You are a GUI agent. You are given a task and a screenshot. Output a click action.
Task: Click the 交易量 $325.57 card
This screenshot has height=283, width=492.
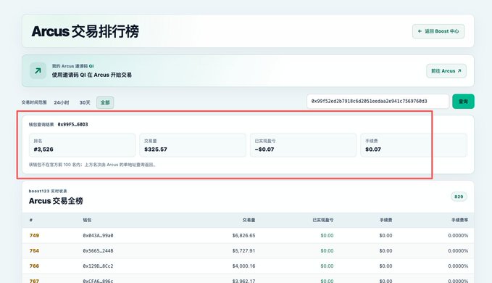pyautogui.click(x=193, y=145)
